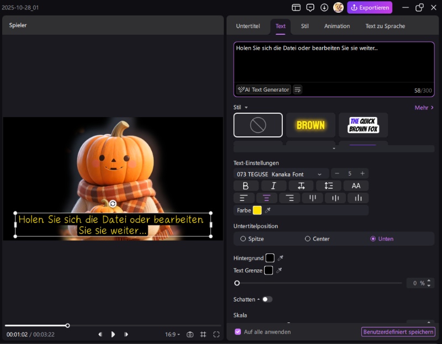Expand the Stil preset dropdown
The width and height of the screenshot is (442, 344).
click(246, 108)
